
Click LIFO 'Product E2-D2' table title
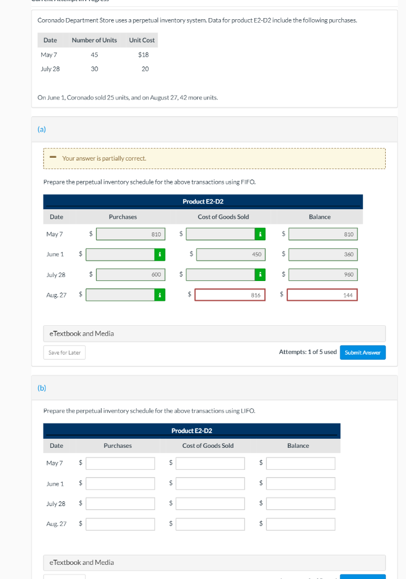192,430
